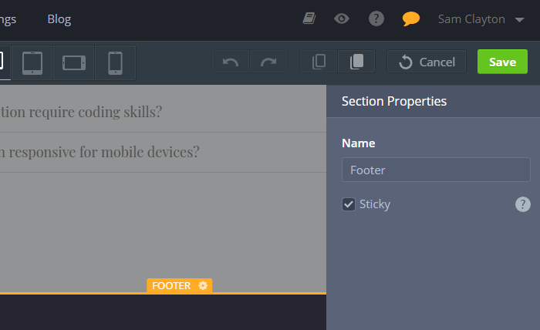Switch to tablet portrait view
Viewport: 540px width, 330px height.
click(x=32, y=62)
